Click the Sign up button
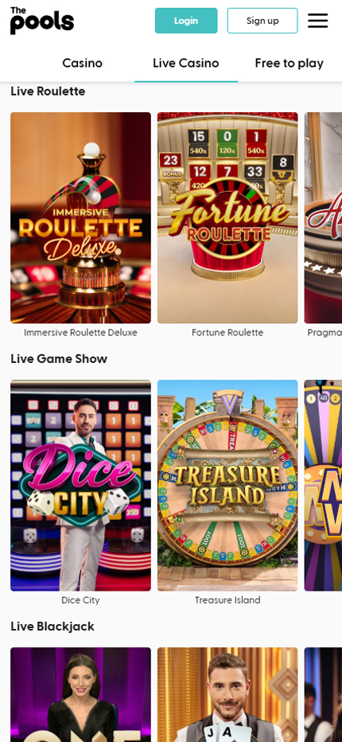 click(x=262, y=21)
